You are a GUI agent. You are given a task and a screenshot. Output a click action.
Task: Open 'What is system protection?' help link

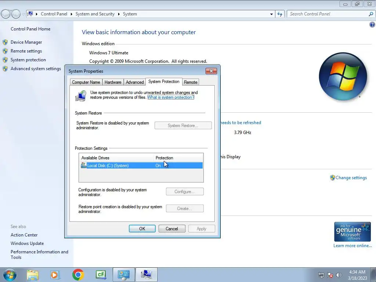[x=171, y=97]
